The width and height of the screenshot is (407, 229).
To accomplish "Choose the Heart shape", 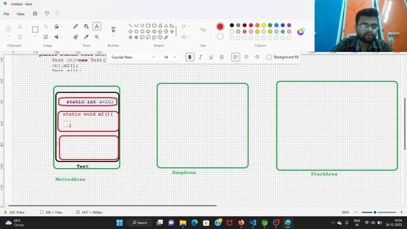I will (160, 38).
